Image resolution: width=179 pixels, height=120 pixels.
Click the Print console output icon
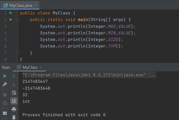(x=14, y=109)
